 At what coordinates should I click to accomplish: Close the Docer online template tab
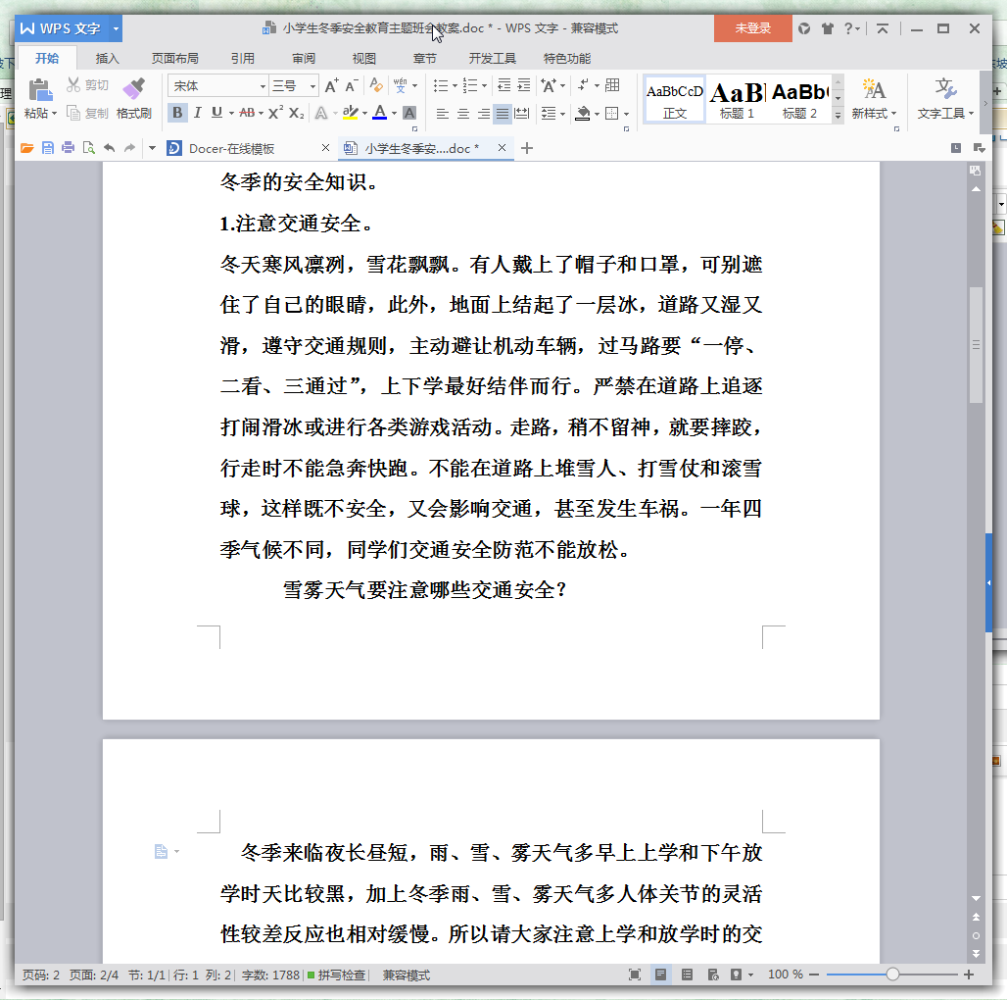click(325, 148)
